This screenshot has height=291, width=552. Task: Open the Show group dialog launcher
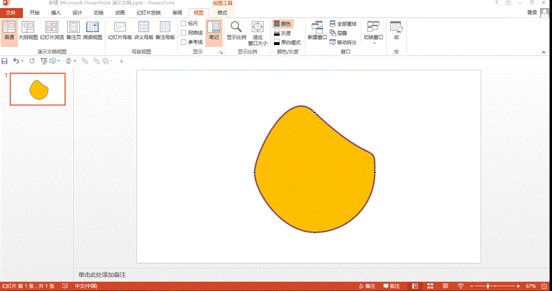221,52
